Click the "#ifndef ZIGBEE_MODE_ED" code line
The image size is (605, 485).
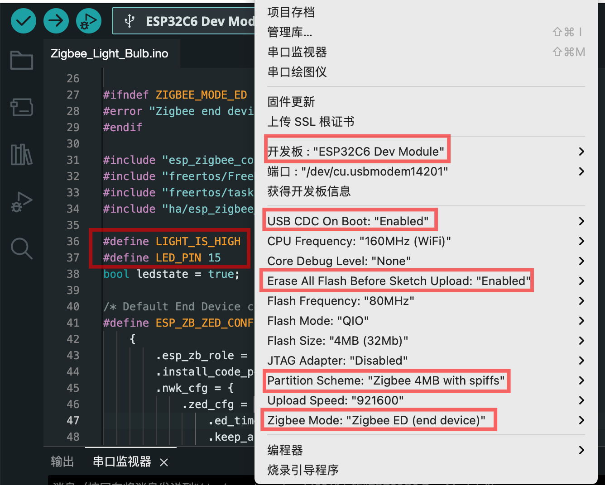(x=175, y=95)
